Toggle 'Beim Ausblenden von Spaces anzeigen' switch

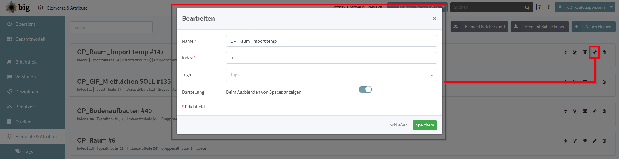coord(365,89)
